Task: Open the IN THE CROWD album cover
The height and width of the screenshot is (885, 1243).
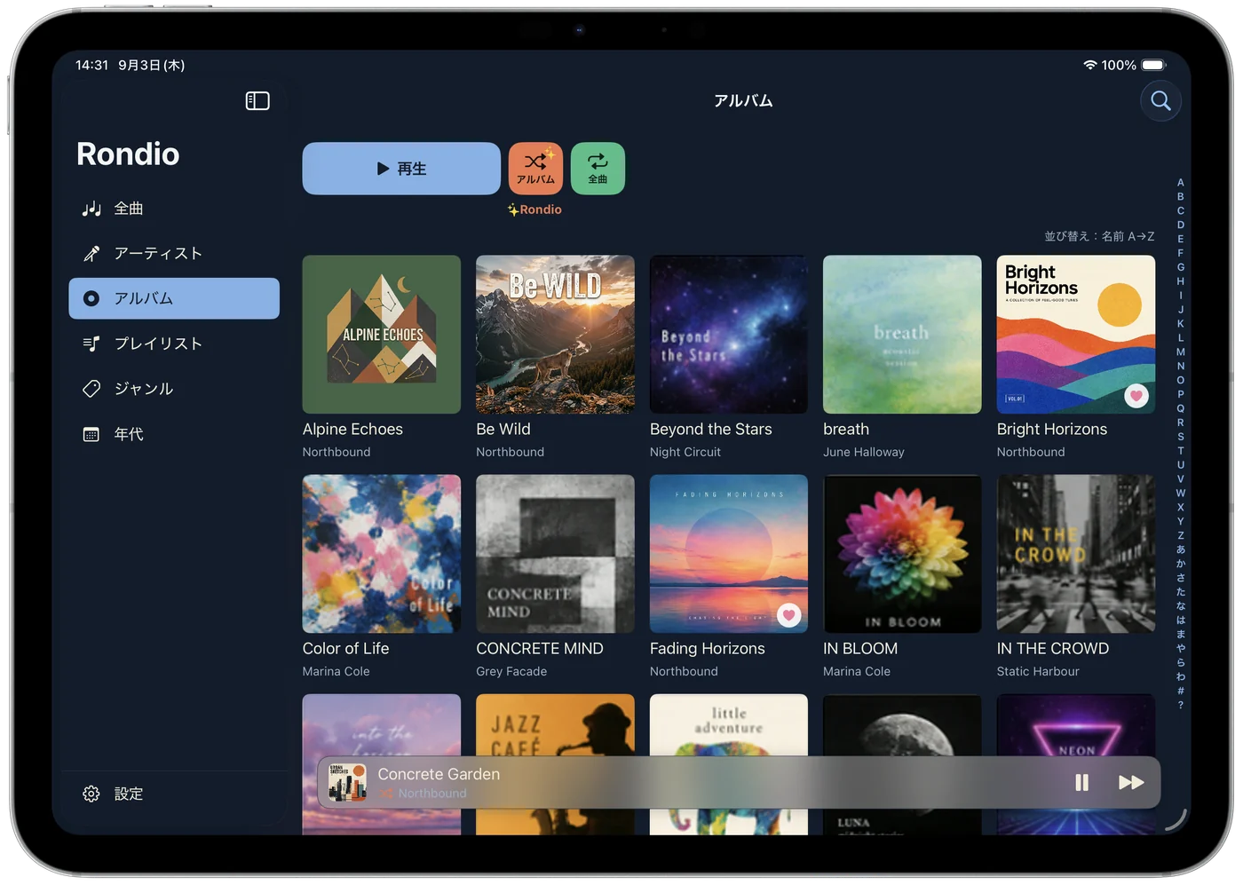Action: click(x=1076, y=554)
